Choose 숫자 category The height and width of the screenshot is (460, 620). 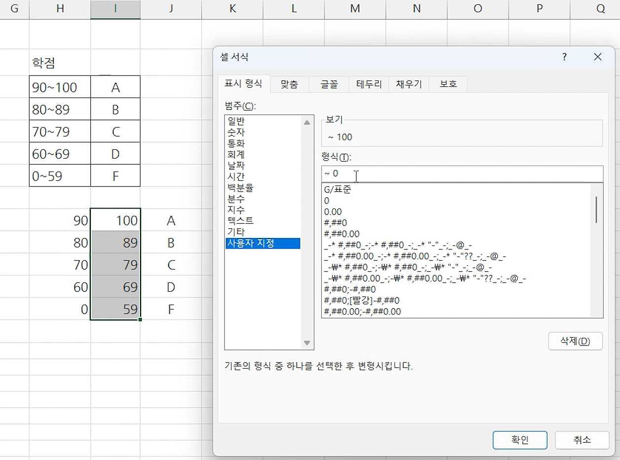263,132
